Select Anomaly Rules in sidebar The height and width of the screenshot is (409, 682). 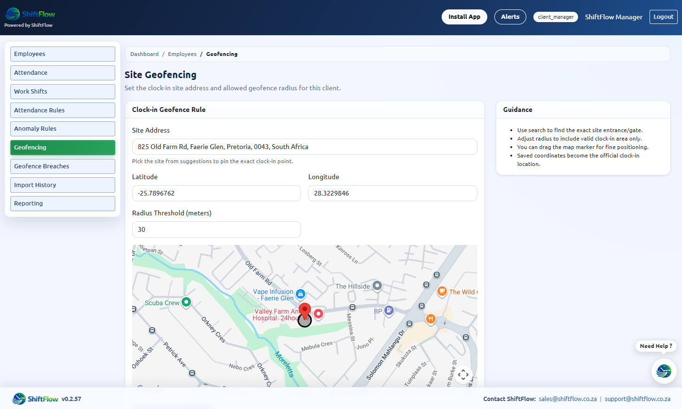63,129
